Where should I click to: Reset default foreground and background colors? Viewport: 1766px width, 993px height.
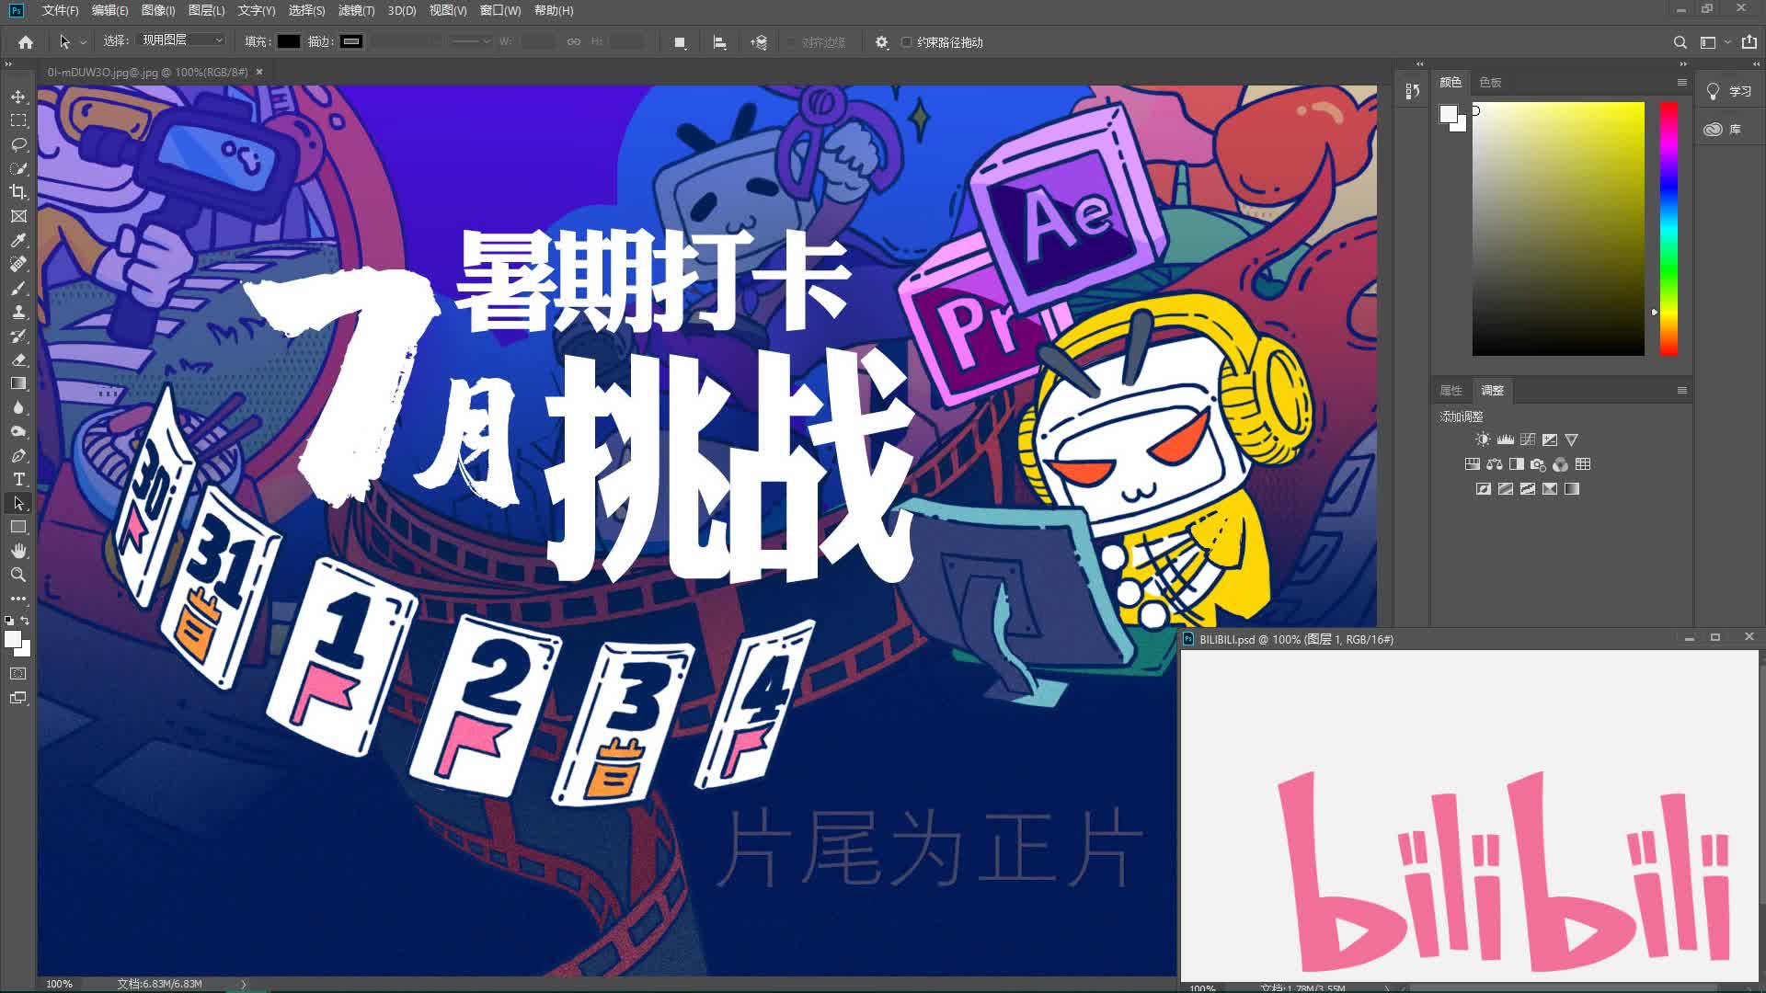[x=9, y=621]
